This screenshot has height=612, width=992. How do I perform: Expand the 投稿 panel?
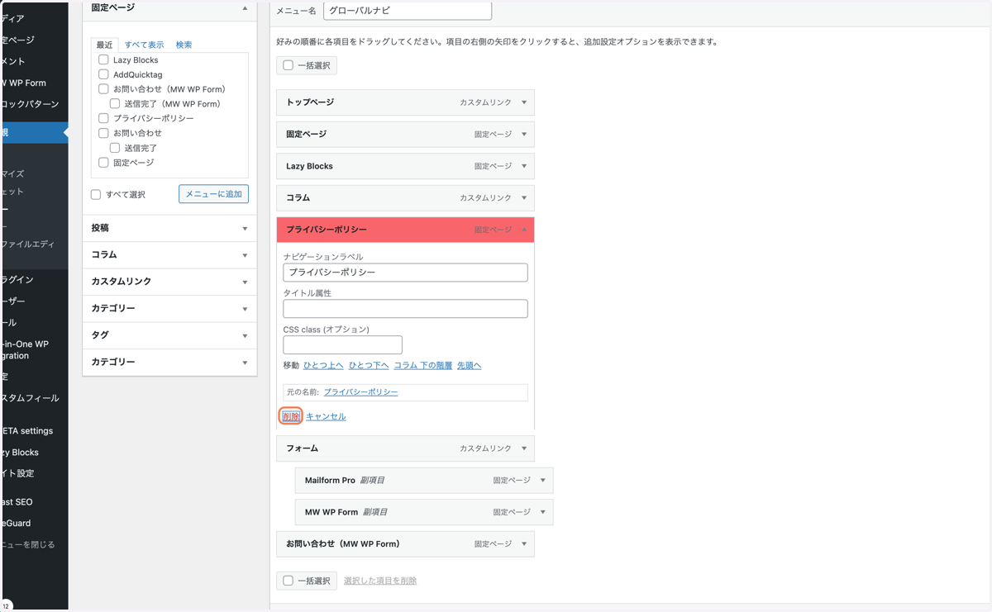coord(169,228)
